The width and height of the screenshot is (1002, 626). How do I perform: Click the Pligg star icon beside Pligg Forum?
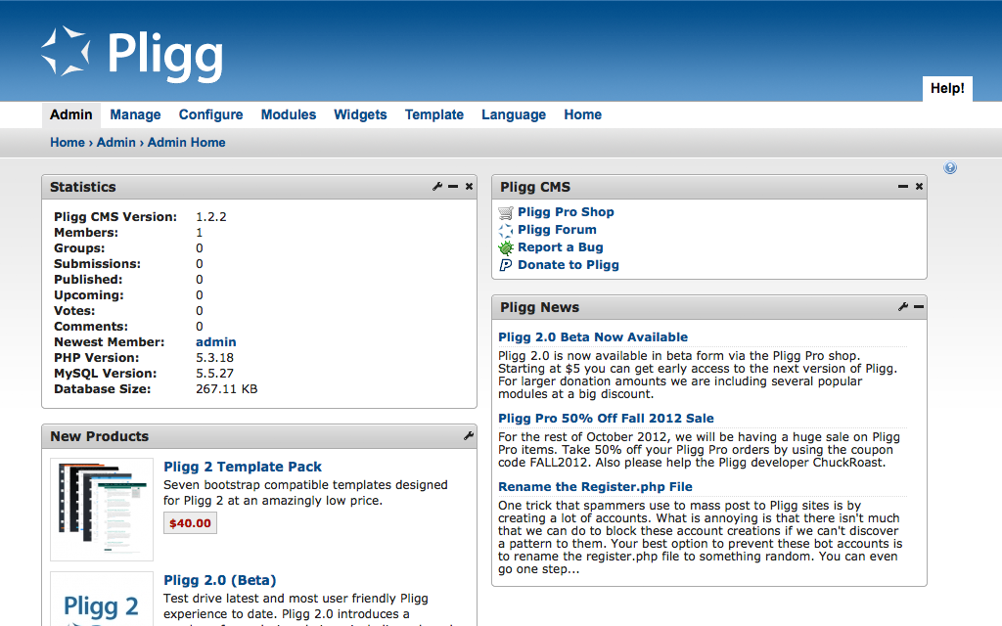(505, 230)
